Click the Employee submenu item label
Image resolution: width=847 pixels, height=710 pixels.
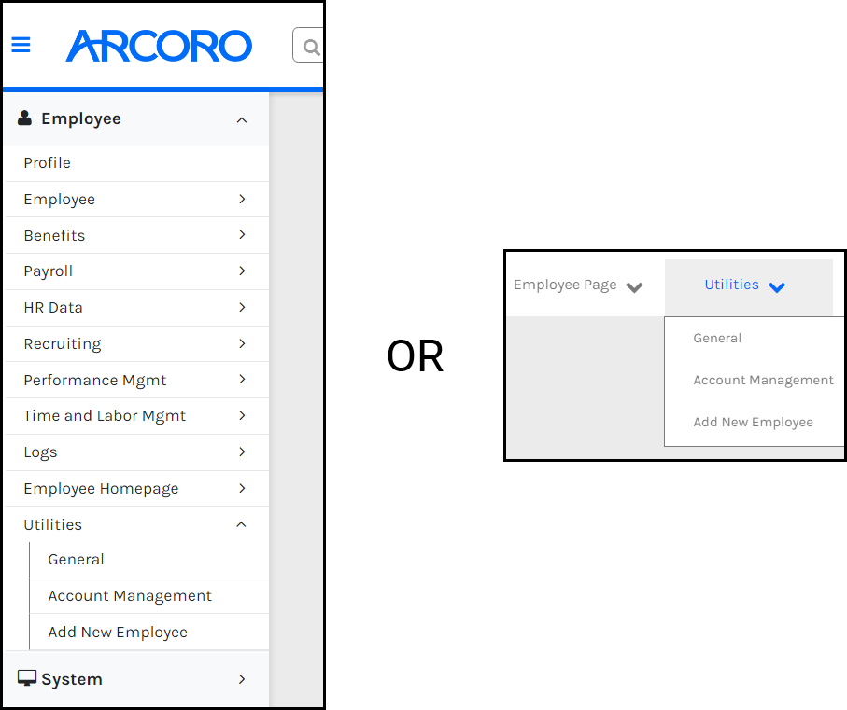60,200
